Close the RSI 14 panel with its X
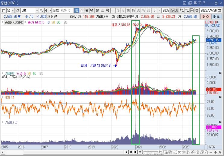The height and width of the screenshot is (156, 224). coord(220,97)
